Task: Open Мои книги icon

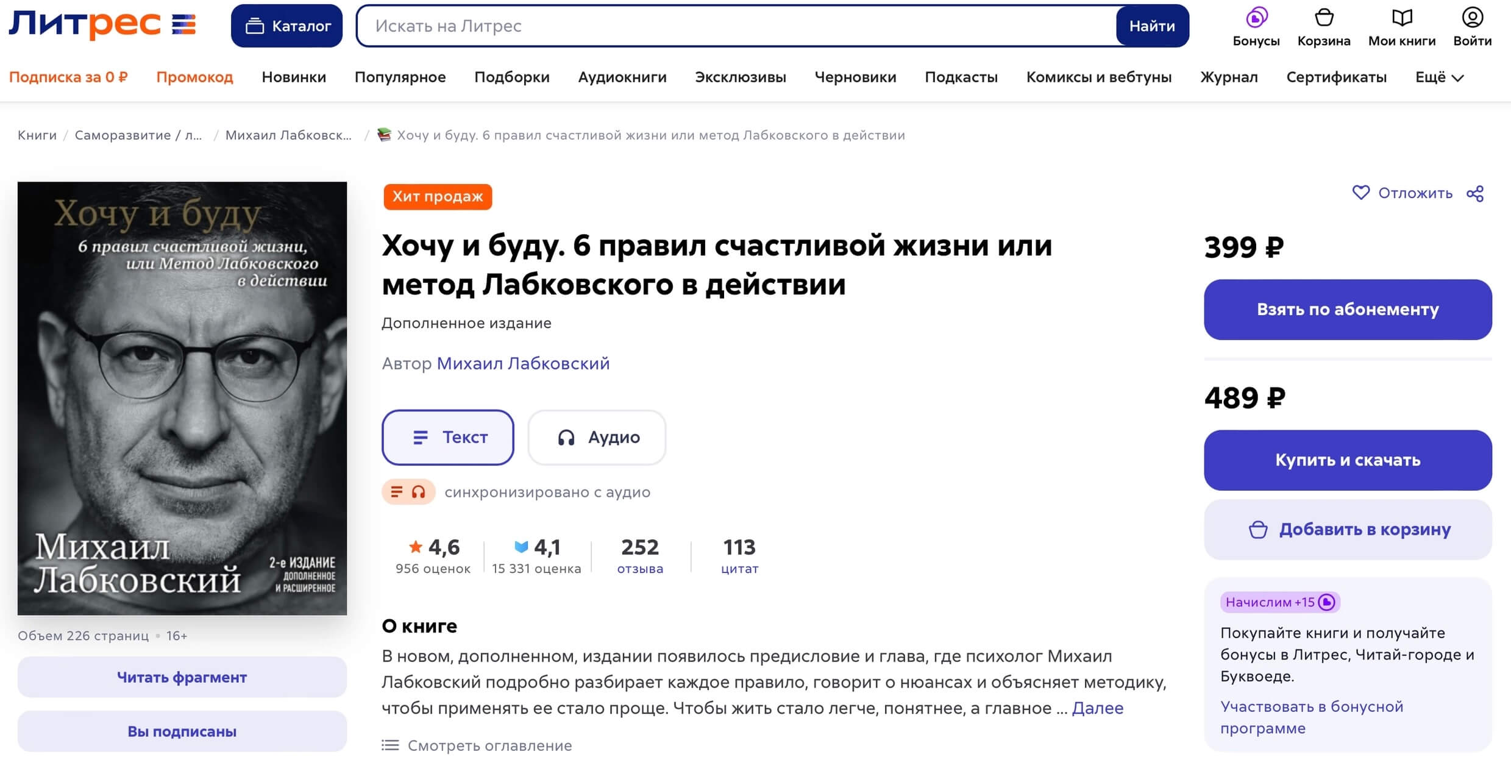Action: click(x=1402, y=27)
